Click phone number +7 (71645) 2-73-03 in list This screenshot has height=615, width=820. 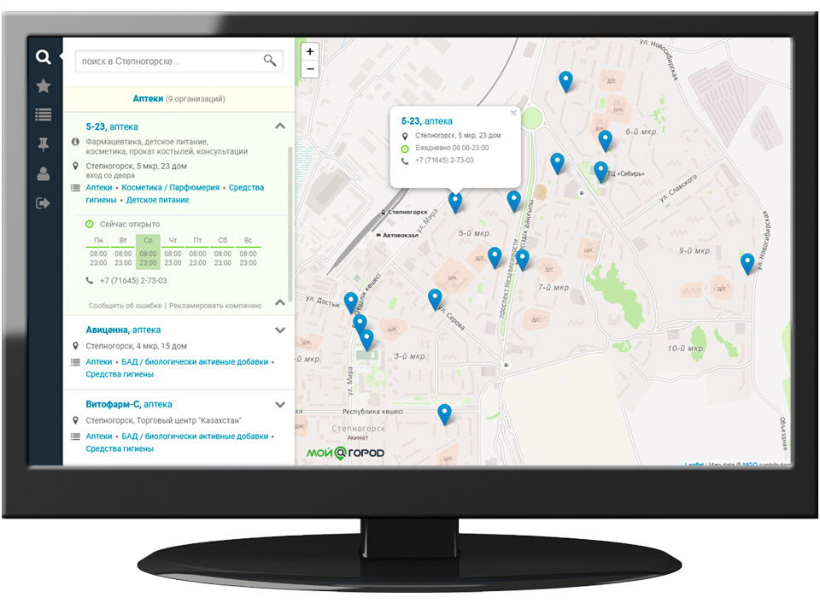(133, 280)
